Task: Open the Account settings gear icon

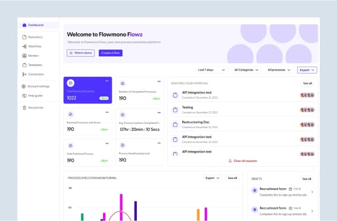Action: click(24, 86)
